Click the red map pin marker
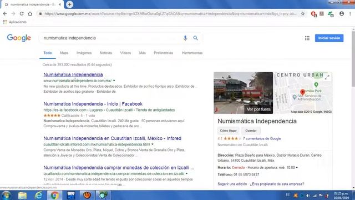The width and height of the screenshot is (355, 200). coord(302,92)
